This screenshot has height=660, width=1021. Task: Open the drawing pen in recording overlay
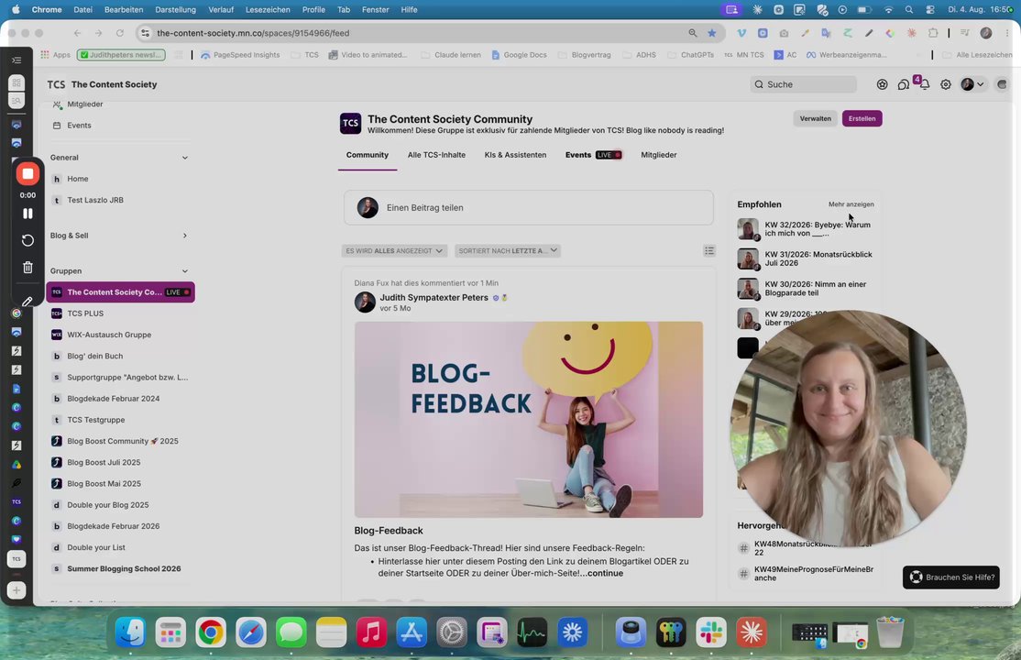pyautogui.click(x=27, y=302)
